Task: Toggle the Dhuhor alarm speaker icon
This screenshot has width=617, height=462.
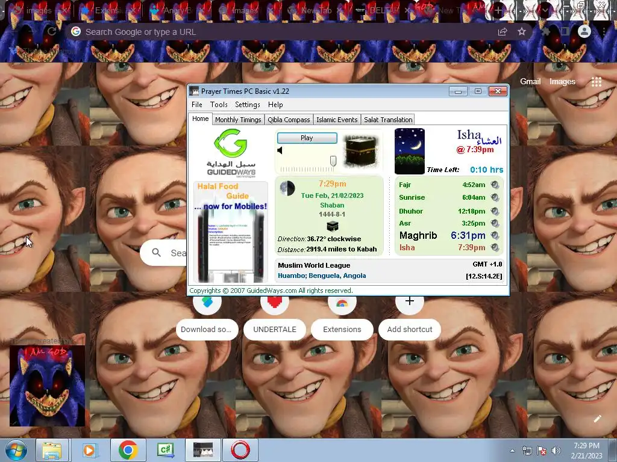Action: [495, 211]
